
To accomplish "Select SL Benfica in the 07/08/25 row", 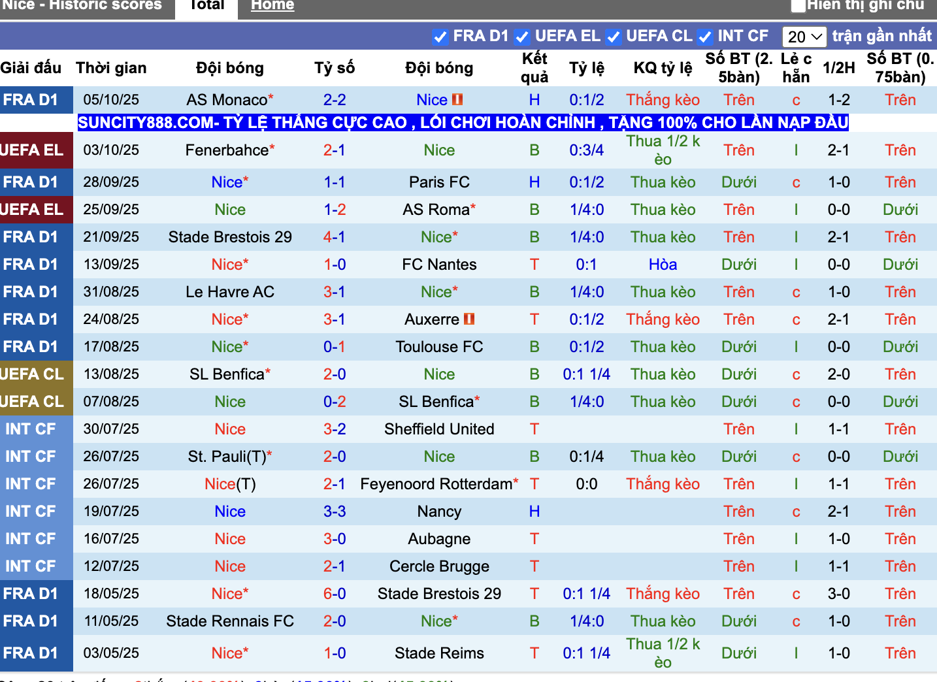I will pyautogui.click(x=436, y=402).
